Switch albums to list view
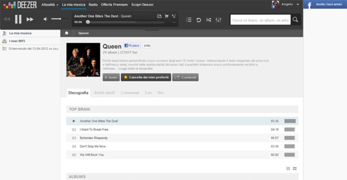The image size is (347, 180). [288, 169]
